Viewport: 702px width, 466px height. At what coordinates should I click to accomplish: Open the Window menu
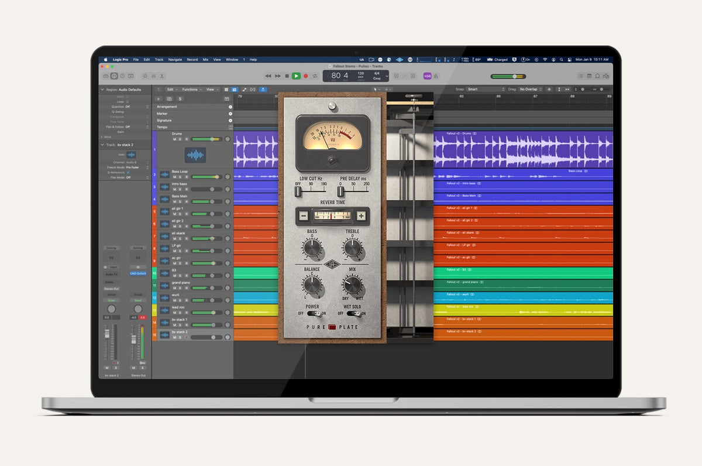[232, 60]
